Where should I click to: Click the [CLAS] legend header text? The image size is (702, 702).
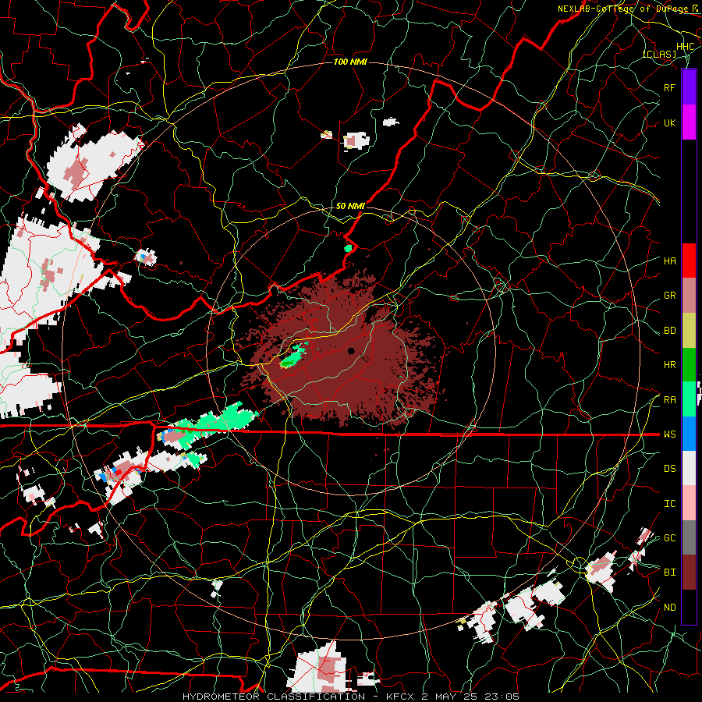pyautogui.click(x=659, y=54)
